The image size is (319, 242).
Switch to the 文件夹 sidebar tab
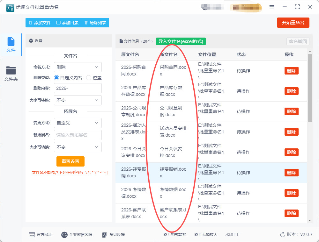[11, 74]
